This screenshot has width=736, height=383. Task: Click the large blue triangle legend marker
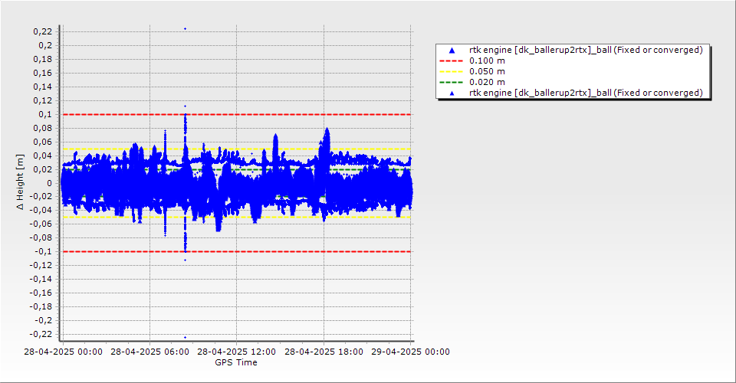(452, 50)
